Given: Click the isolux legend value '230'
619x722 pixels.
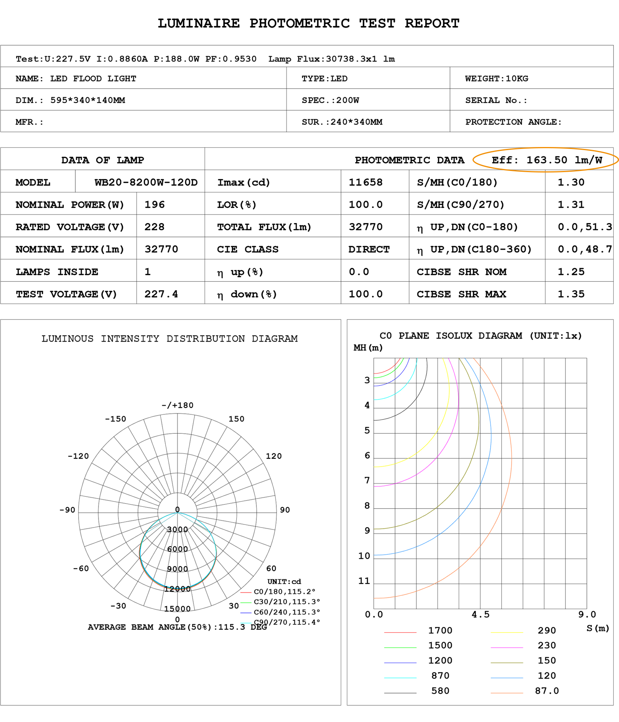Looking at the screenshot, I should (x=547, y=646).
